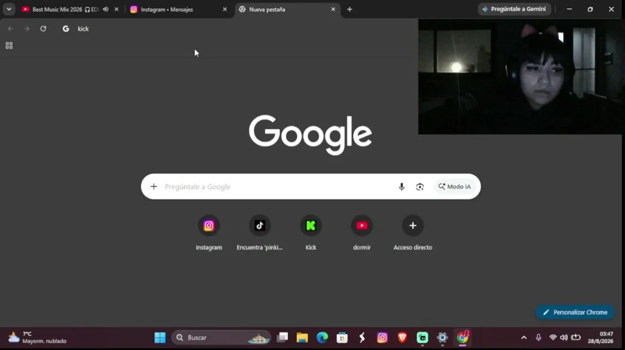Open the Kick shortcut
Viewport: 625px width, 350px height.
[311, 233]
